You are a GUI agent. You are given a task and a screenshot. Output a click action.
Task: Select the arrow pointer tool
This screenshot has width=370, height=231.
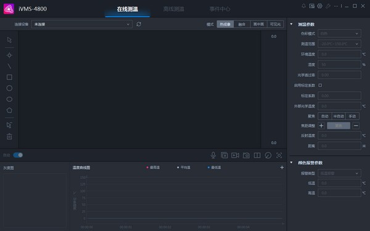[x=9, y=40]
